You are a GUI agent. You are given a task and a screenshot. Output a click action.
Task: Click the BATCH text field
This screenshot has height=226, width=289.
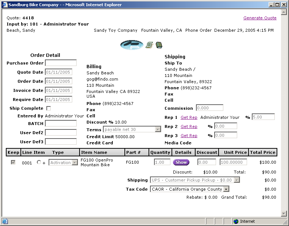tap(61, 124)
